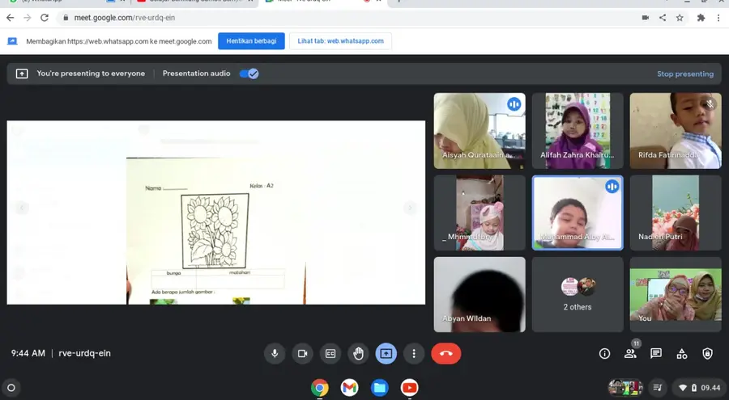Leave call with red hangup button
Image resolution: width=729 pixels, height=400 pixels.
(x=446, y=354)
